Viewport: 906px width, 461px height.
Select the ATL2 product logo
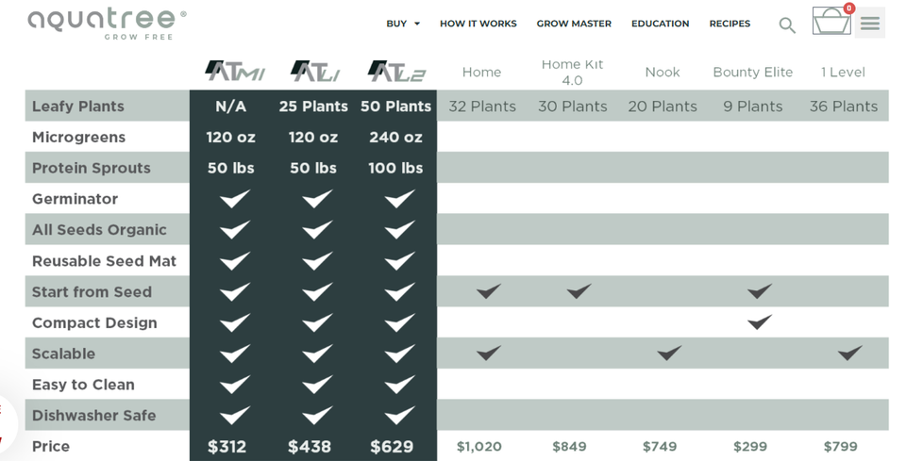click(x=396, y=71)
